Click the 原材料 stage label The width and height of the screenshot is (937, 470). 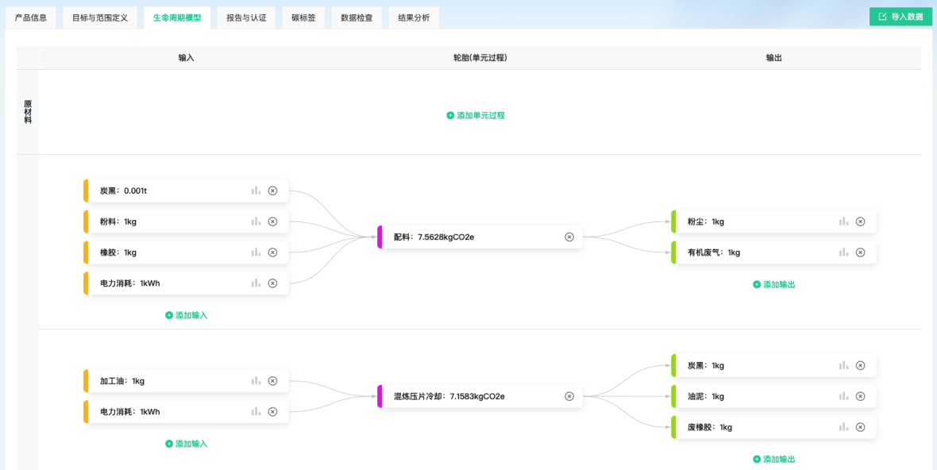pyautogui.click(x=28, y=112)
